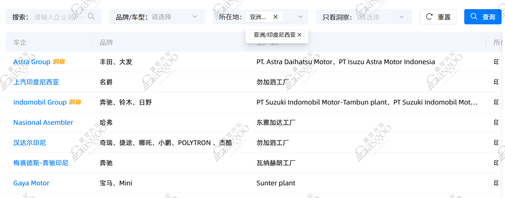Open the 上汽印度尼西亚 company link

[x=36, y=82]
